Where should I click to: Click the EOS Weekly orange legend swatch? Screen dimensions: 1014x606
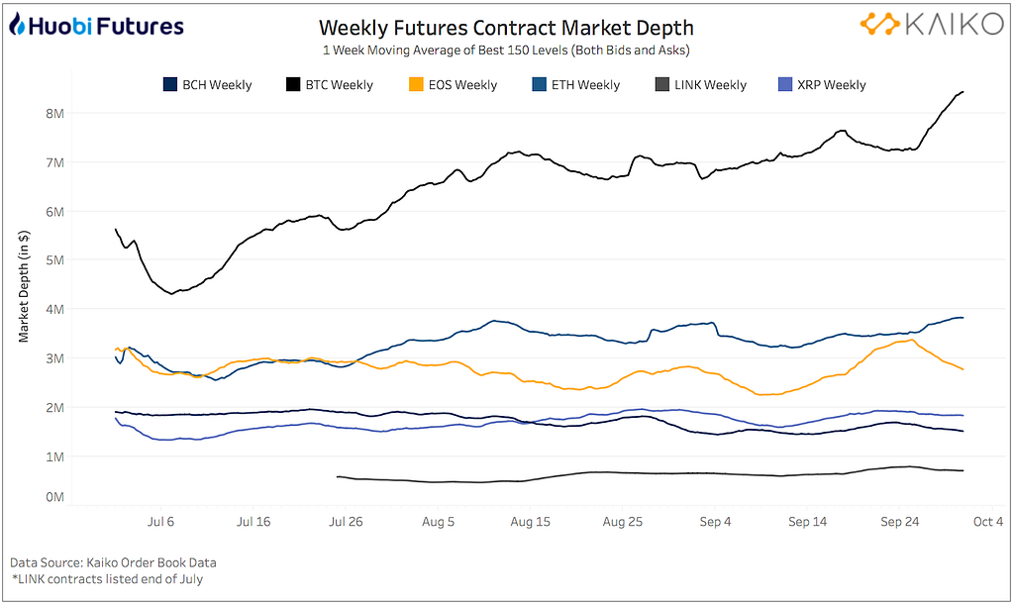416,85
